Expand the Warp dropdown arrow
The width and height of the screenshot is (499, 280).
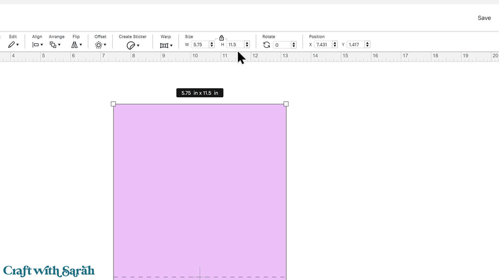171,46
